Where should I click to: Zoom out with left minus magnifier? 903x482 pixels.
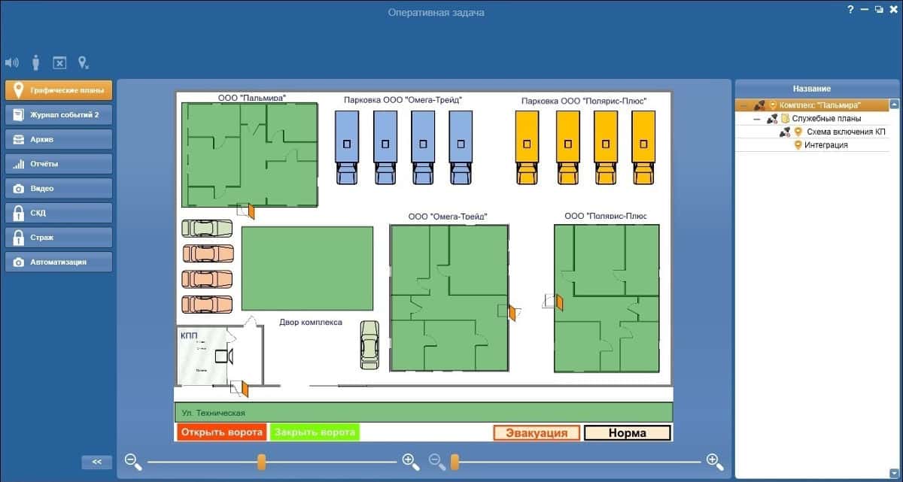point(133,461)
